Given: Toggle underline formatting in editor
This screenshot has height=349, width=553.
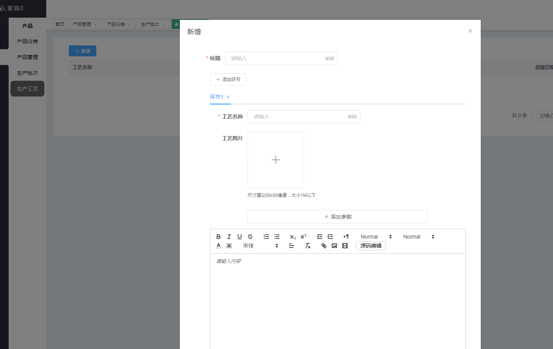Looking at the screenshot, I should pos(240,237).
